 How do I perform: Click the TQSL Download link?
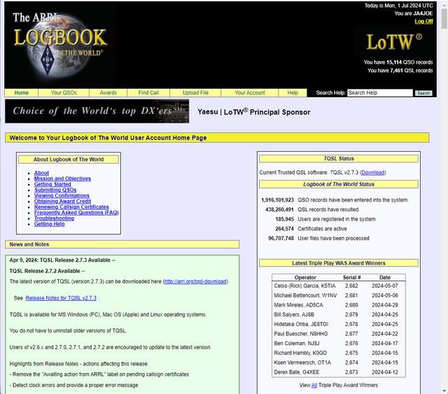(x=373, y=173)
